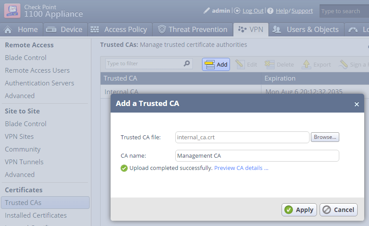Click the Log Out power icon
The image size is (369, 226).
click(237, 11)
